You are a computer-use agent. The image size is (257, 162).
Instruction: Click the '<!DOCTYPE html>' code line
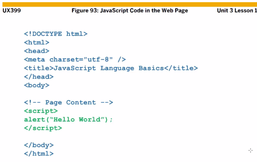click(56, 34)
